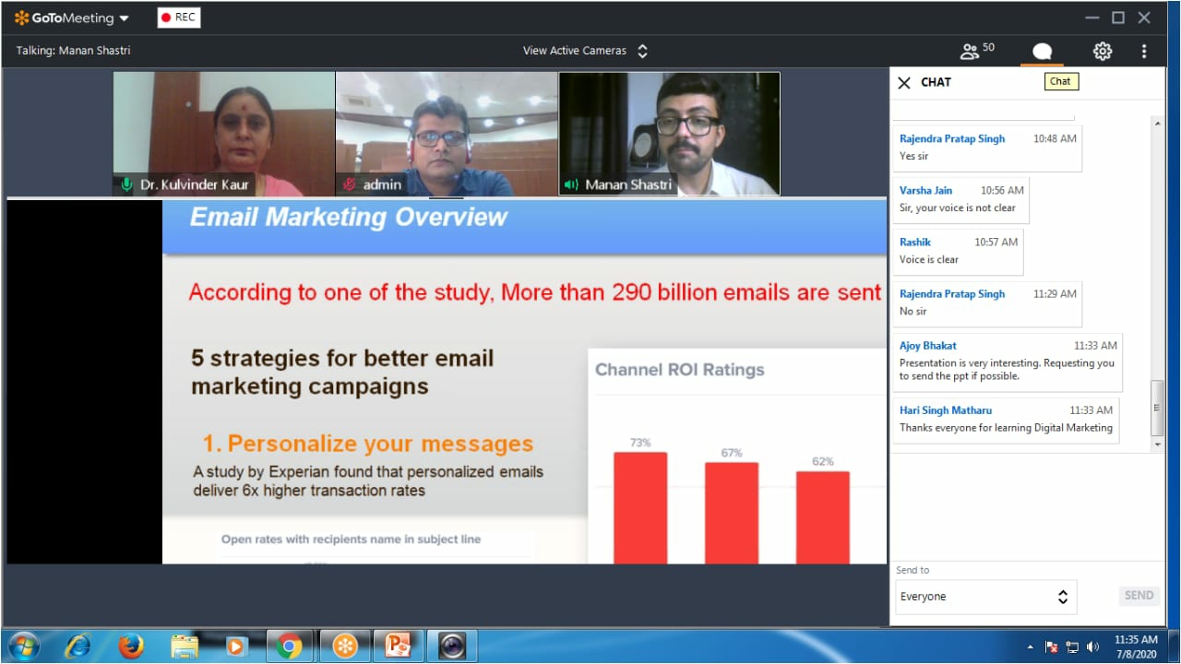The image size is (1181, 664).
Task: Click Ajoy Bhakat's name in chat
Action: click(927, 346)
